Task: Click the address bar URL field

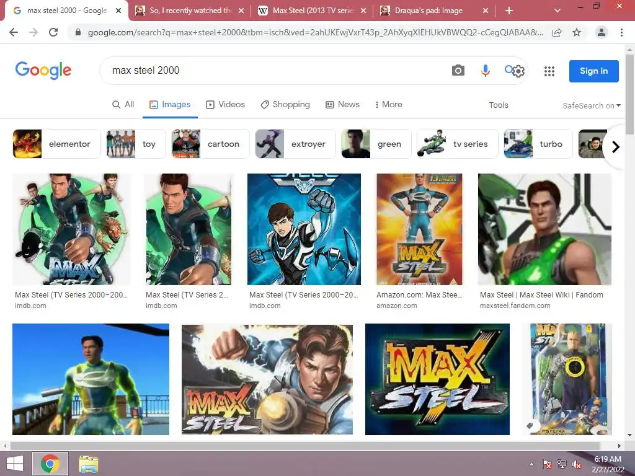Action: coord(316,32)
